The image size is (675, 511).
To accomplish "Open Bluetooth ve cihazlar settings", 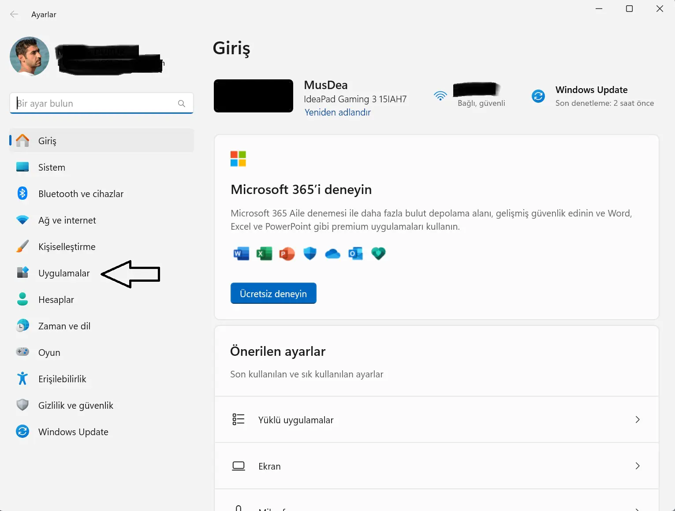I will pyautogui.click(x=101, y=194).
